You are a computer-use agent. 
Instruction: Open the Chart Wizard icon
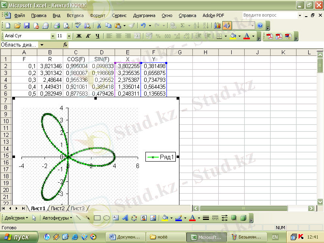(217, 26)
